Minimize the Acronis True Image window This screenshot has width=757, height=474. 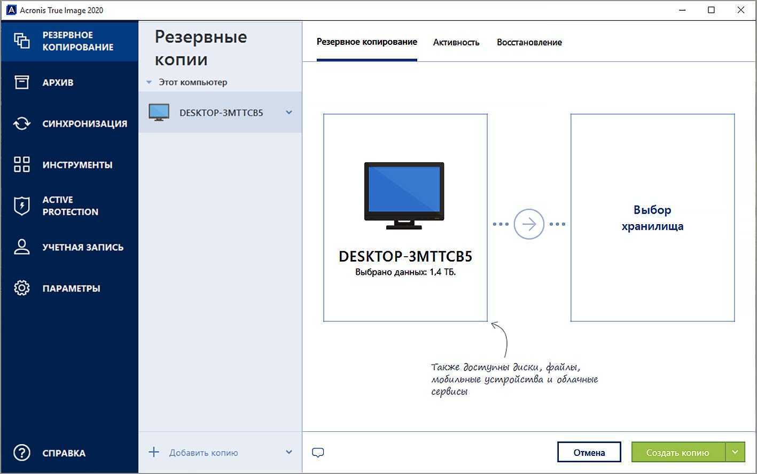pyautogui.click(x=682, y=10)
